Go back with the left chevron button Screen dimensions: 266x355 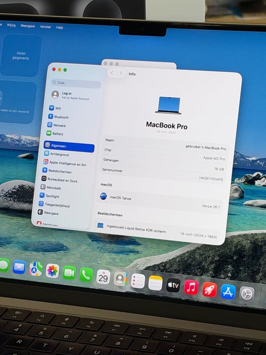112,73
